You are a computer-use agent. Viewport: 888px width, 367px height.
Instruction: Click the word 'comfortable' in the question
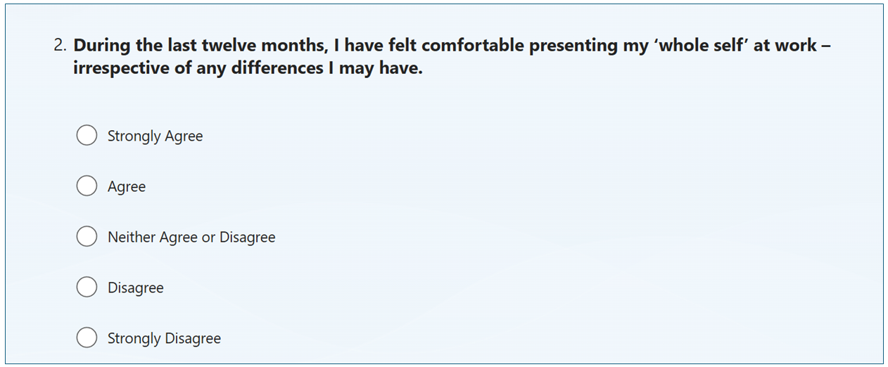click(x=473, y=46)
